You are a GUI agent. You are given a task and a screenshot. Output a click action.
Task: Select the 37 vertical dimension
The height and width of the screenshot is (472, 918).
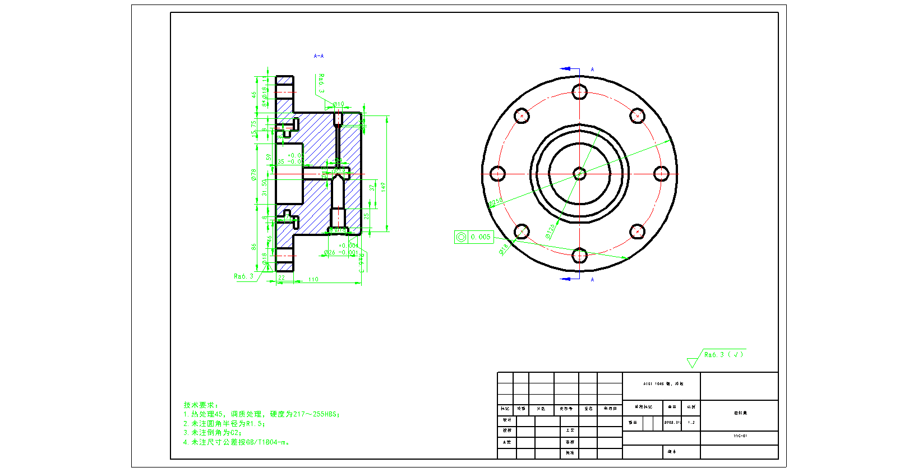pos(372,188)
